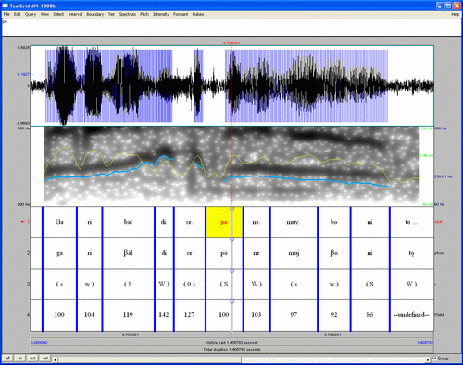The width and height of the screenshot is (463, 365).
Task: Select the '--undefined--' interval in tier 4
Action: 411,315
